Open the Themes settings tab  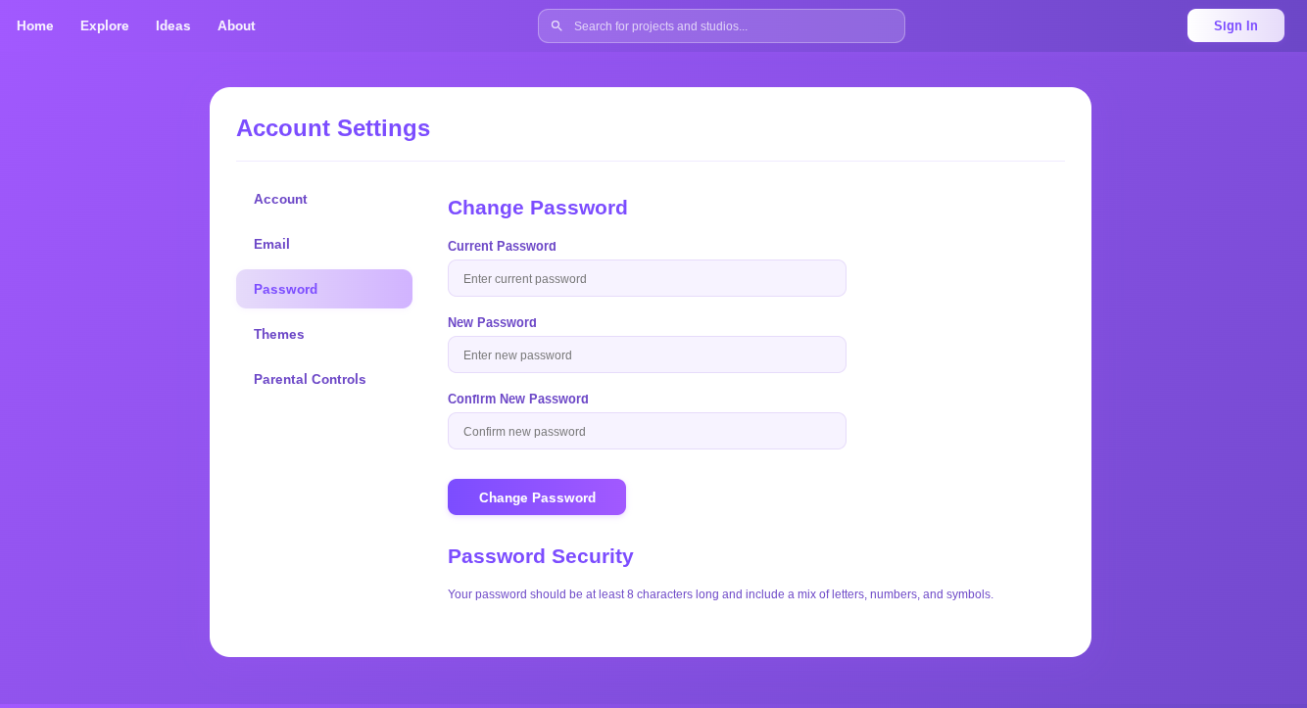(279, 334)
